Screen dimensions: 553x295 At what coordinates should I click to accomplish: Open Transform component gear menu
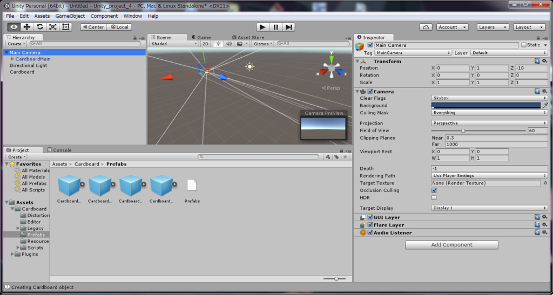point(544,61)
